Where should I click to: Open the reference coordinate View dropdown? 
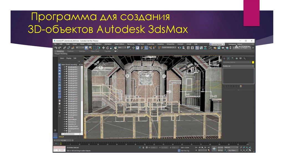click(122, 48)
